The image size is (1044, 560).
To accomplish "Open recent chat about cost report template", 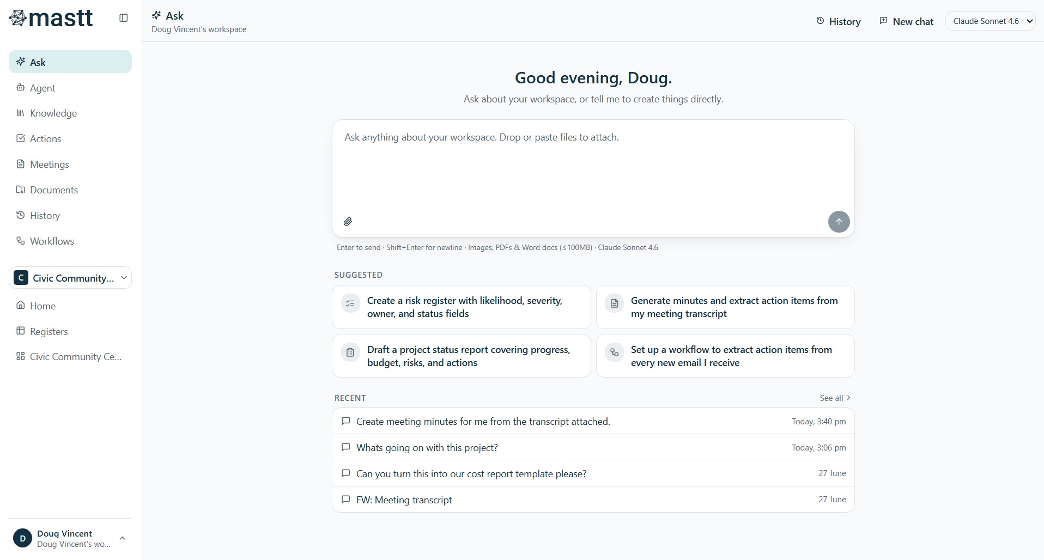I will pyautogui.click(x=593, y=473).
